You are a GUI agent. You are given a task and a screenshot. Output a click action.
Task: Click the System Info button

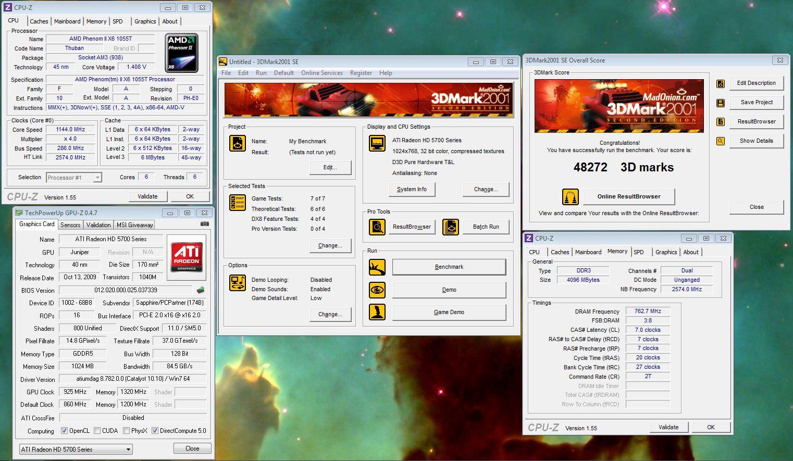pyautogui.click(x=412, y=190)
